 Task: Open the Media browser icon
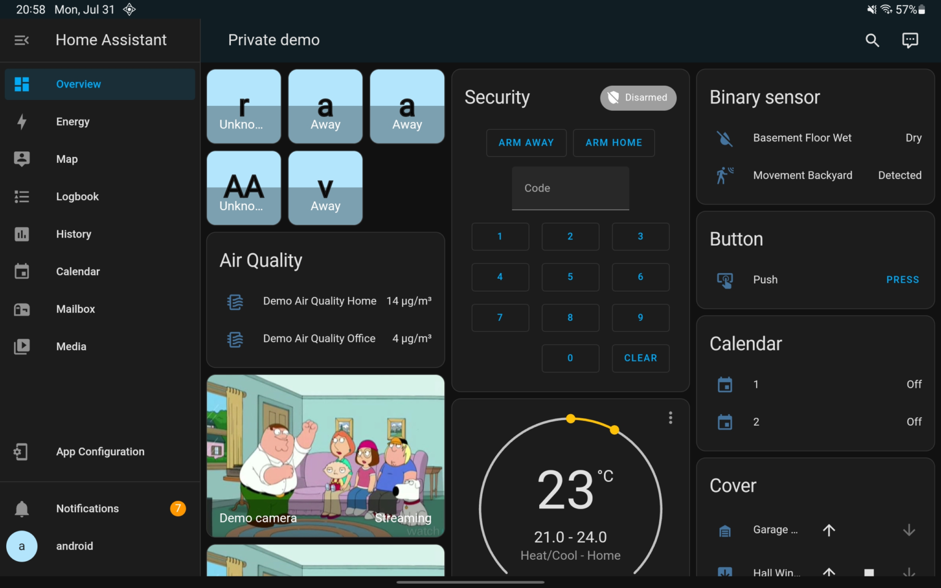pos(22,346)
